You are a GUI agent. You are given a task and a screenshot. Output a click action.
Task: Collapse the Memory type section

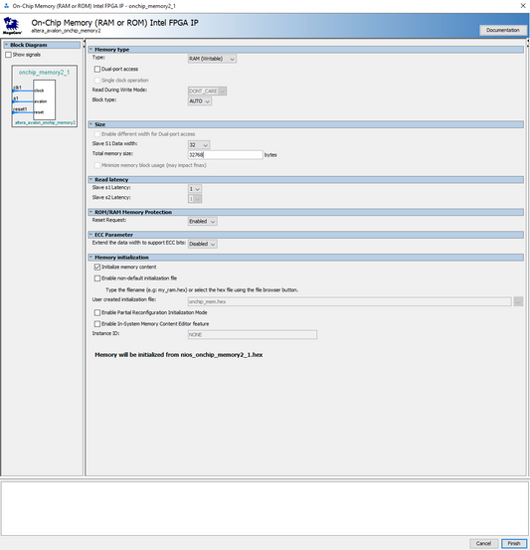(x=90, y=50)
